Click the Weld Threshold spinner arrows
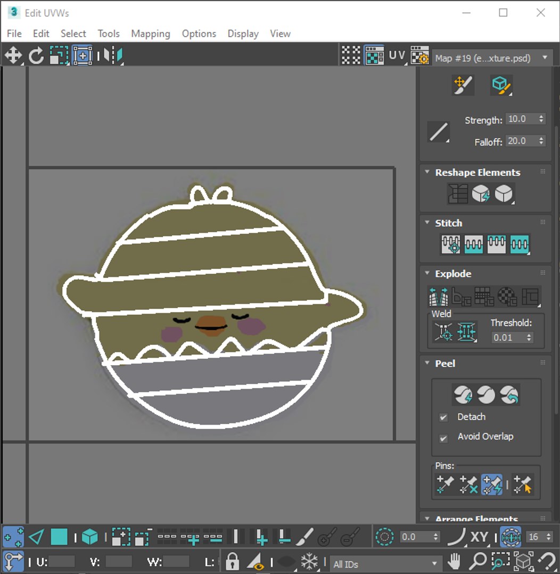 pos(529,337)
